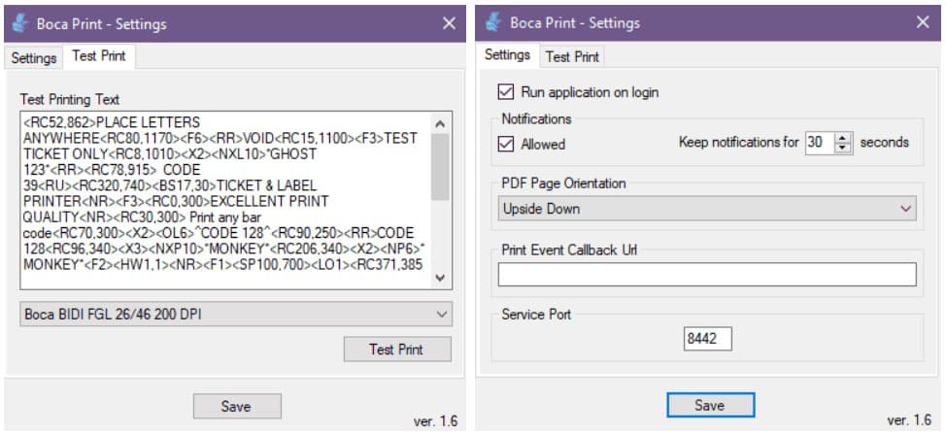This screenshot has height=433, width=946.
Task: Decrease notification seconds with down arrow
Action: 843,149
